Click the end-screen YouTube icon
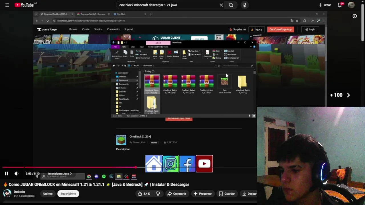 point(204,164)
